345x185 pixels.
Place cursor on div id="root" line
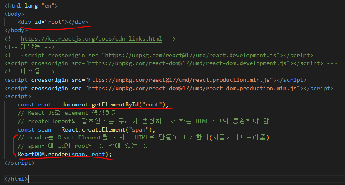coord(53,22)
